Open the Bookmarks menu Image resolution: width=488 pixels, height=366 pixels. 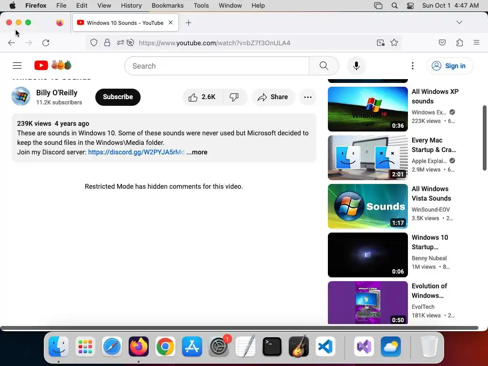[x=167, y=6]
